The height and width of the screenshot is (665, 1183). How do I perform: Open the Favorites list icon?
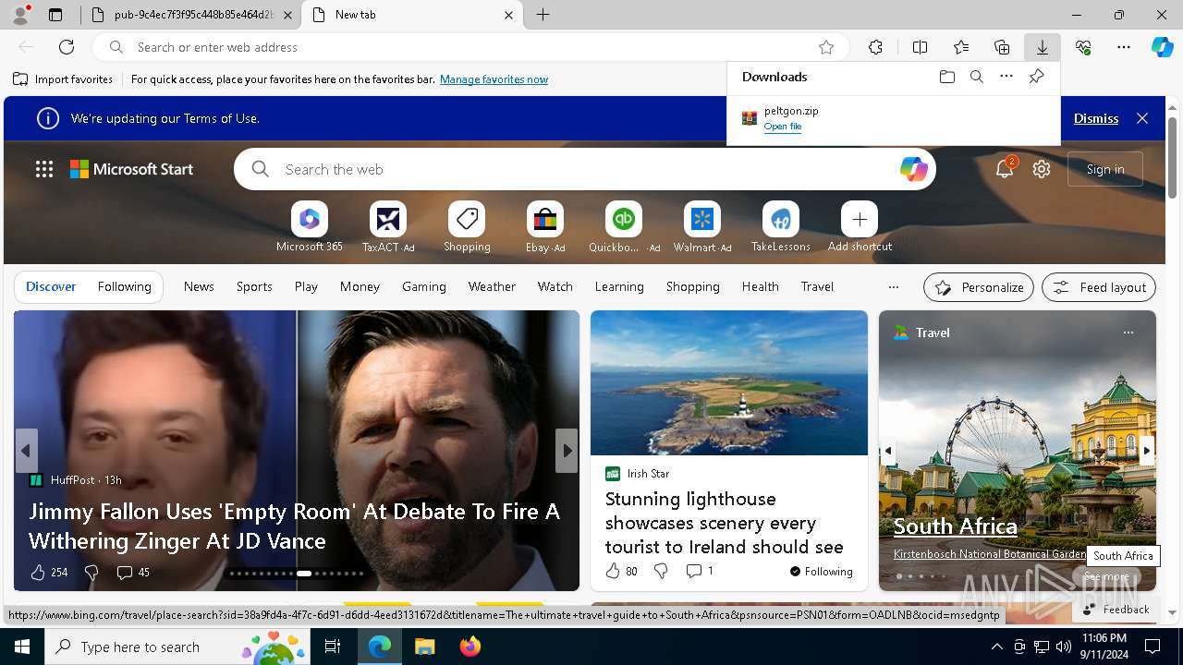pos(961,47)
